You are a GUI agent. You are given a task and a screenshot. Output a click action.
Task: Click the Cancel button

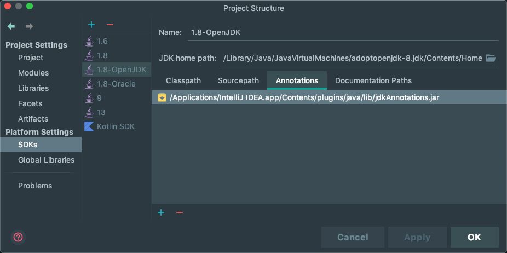[353, 237]
